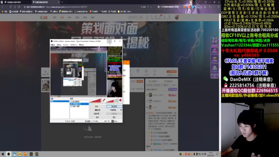The width and height of the screenshot is (279, 157).
Task: Open the orange 平台 bookmark
Action: point(93,12)
